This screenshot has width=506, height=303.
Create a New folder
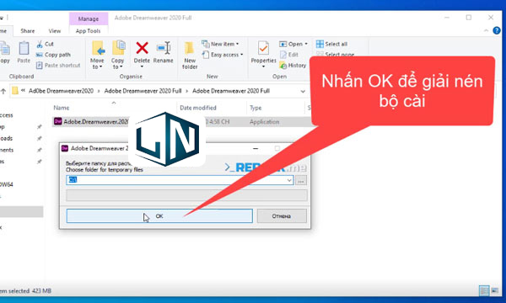point(190,56)
